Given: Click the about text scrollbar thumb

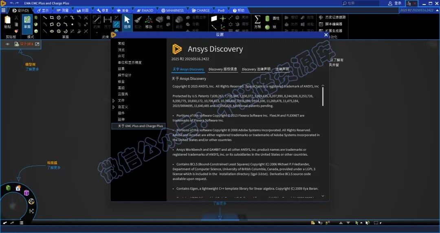Looking at the screenshot, I should coord(323,97).
